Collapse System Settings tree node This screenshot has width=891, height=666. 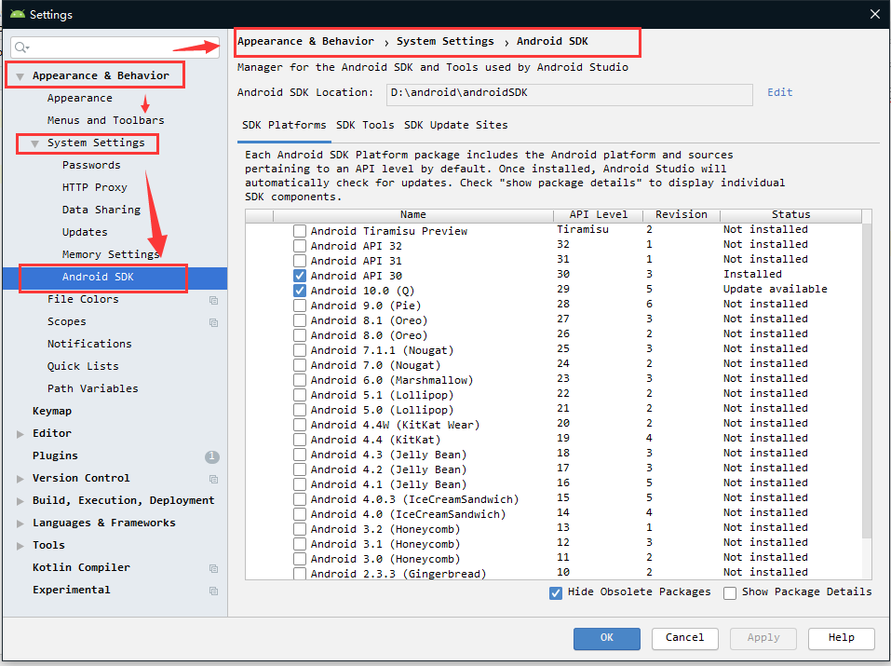click(x=34, y=143)
